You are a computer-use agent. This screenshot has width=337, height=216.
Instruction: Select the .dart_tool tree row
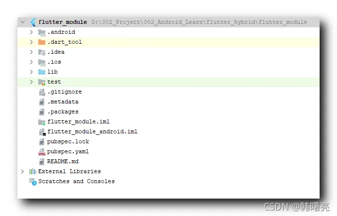coord(168,42)
